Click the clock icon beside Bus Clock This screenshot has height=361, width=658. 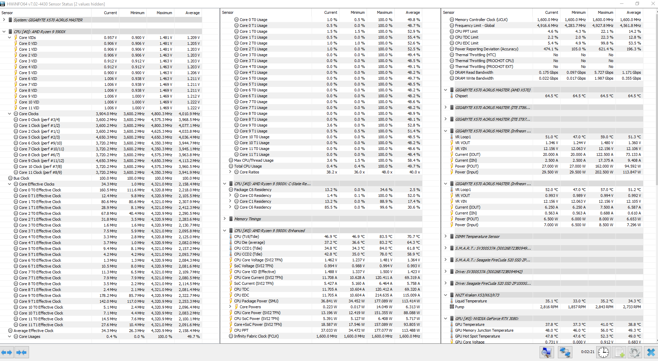click(10, 178)
